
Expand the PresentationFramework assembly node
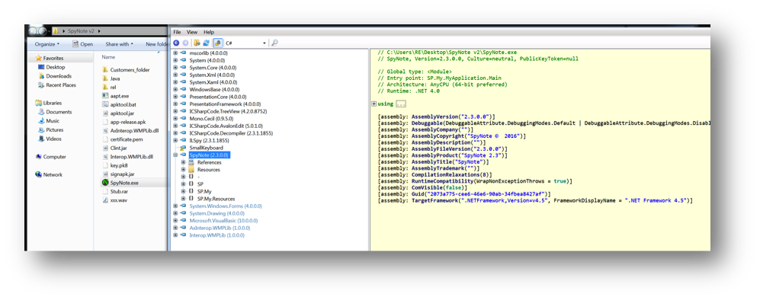coord(175,104)
